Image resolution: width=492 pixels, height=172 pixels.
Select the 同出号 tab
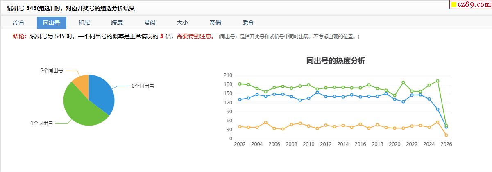(x=51, y=22)
